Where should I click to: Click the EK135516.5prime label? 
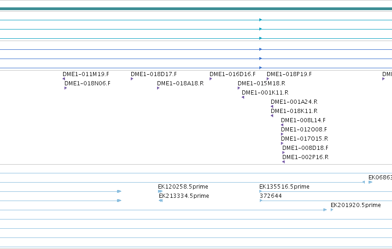click(284, 187)
